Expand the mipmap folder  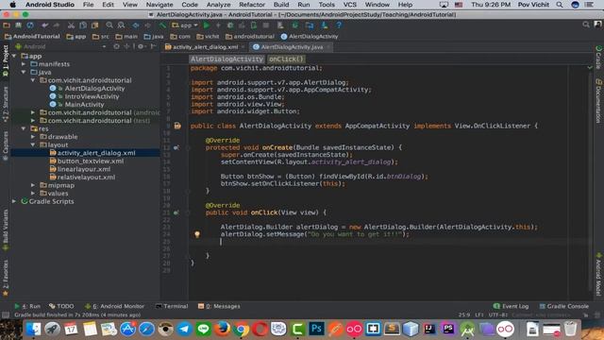33,185
